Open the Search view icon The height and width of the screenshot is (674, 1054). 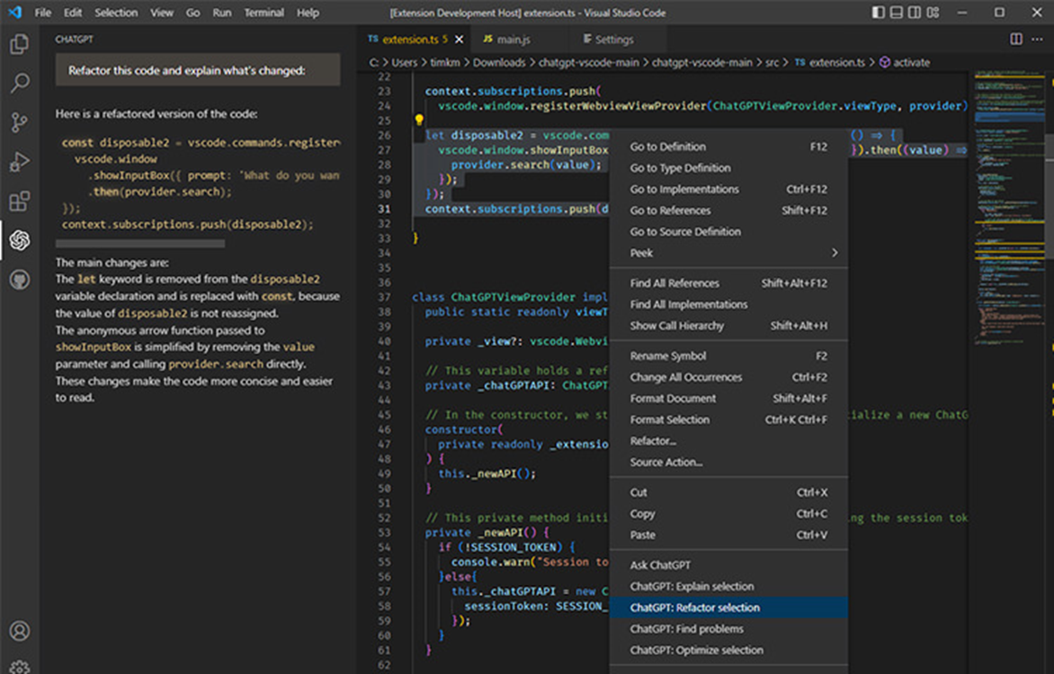(19, 84)
